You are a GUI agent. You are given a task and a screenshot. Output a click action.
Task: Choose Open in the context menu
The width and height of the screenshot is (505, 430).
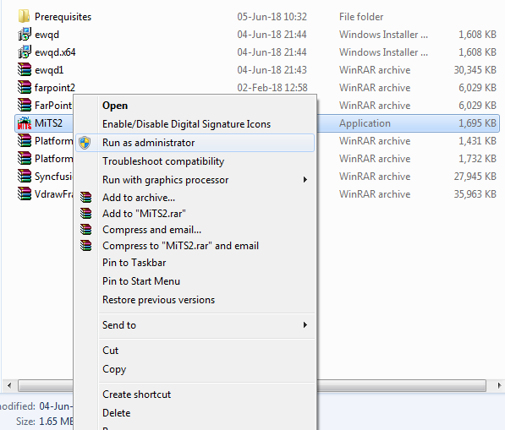pos(115,106)
